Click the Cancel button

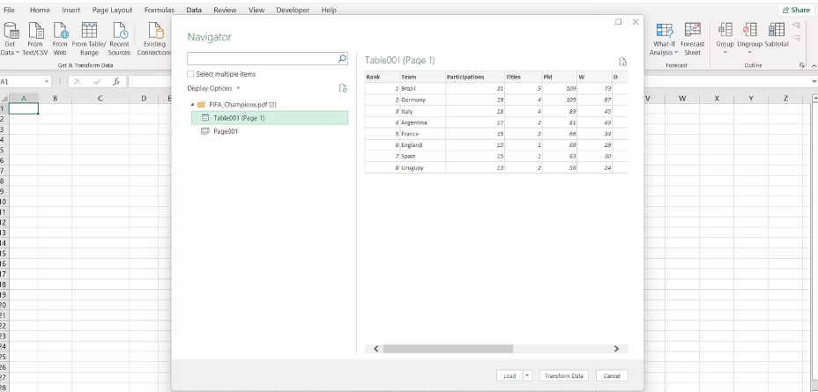[612, 375]
